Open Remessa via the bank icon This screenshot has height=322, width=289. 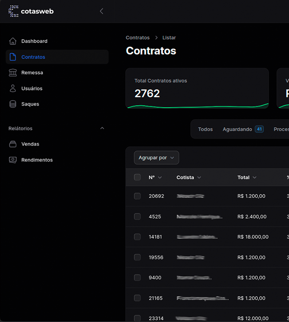coord(13,72)
